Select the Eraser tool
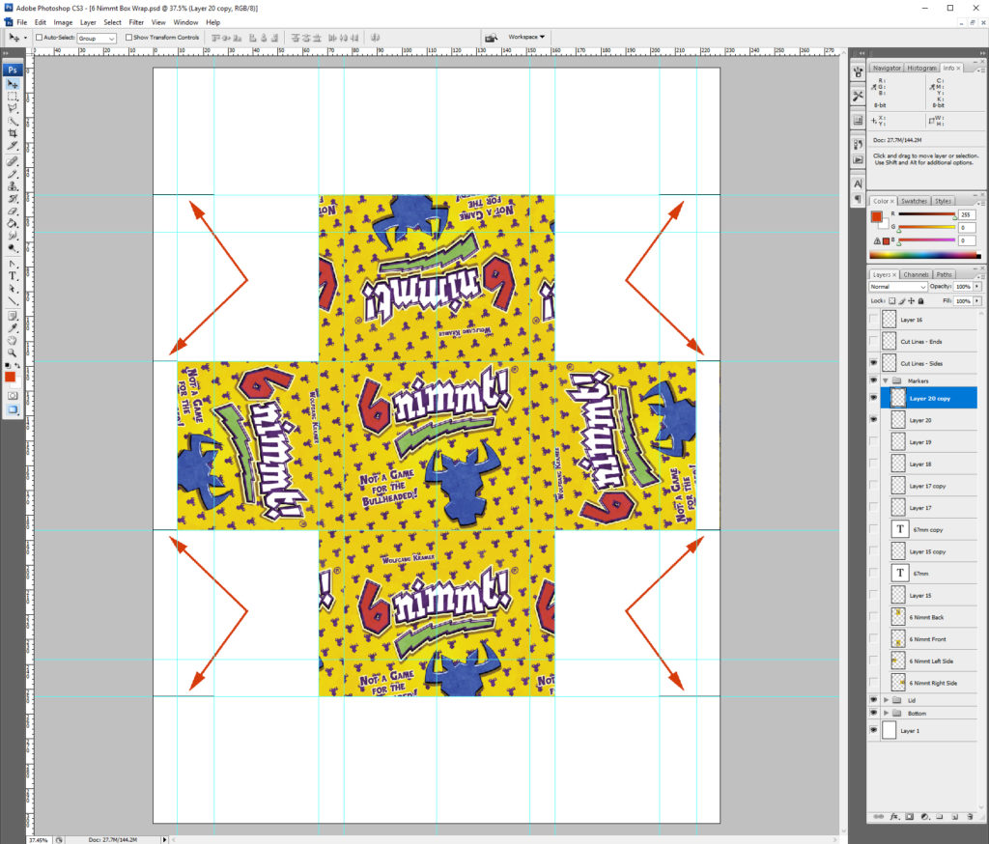The width and height of the screenshot is (989, 844). pos(13,211)
